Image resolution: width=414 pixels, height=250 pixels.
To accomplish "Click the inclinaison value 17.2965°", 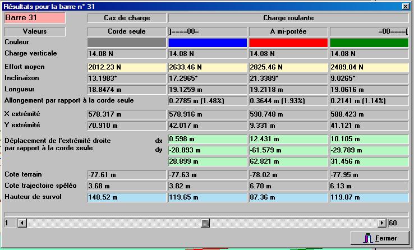I will [x=208, y=78].
